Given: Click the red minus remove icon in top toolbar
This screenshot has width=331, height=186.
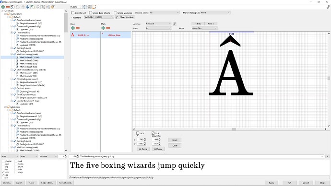Looking at the screenshot, I should coord(8,7).
